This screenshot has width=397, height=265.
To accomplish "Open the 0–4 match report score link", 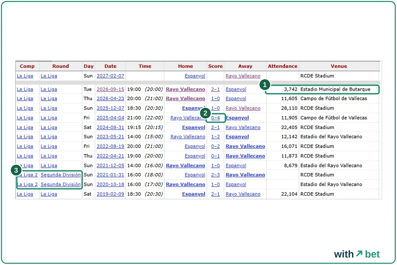I will point(215,118).
